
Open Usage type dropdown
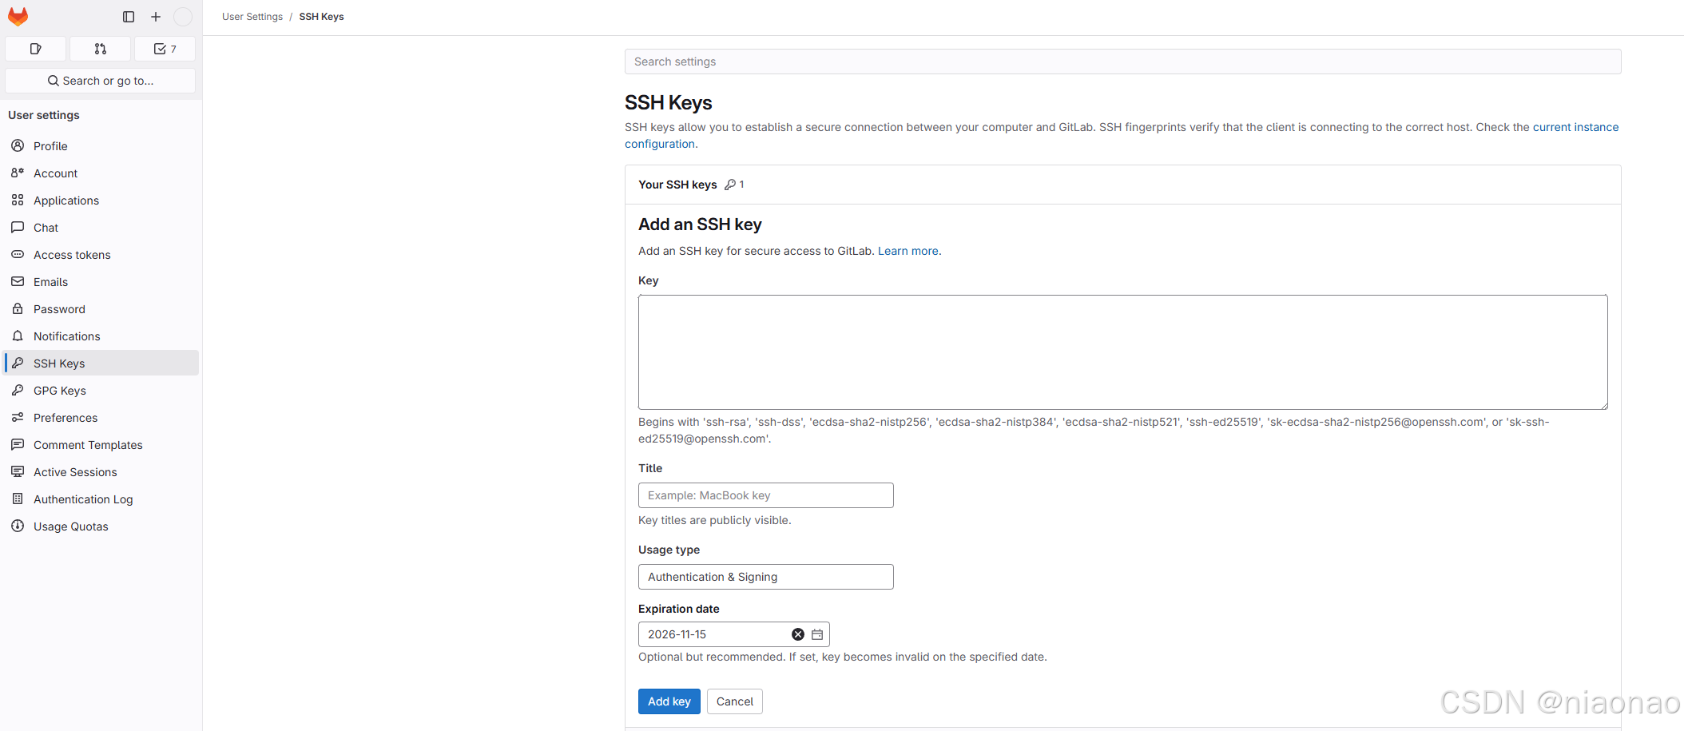(x=765, y=577)
